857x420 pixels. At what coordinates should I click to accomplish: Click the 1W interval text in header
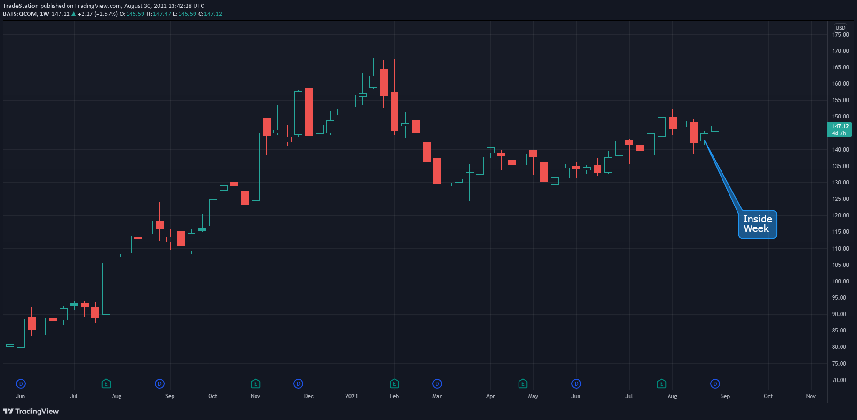[45, 14]
